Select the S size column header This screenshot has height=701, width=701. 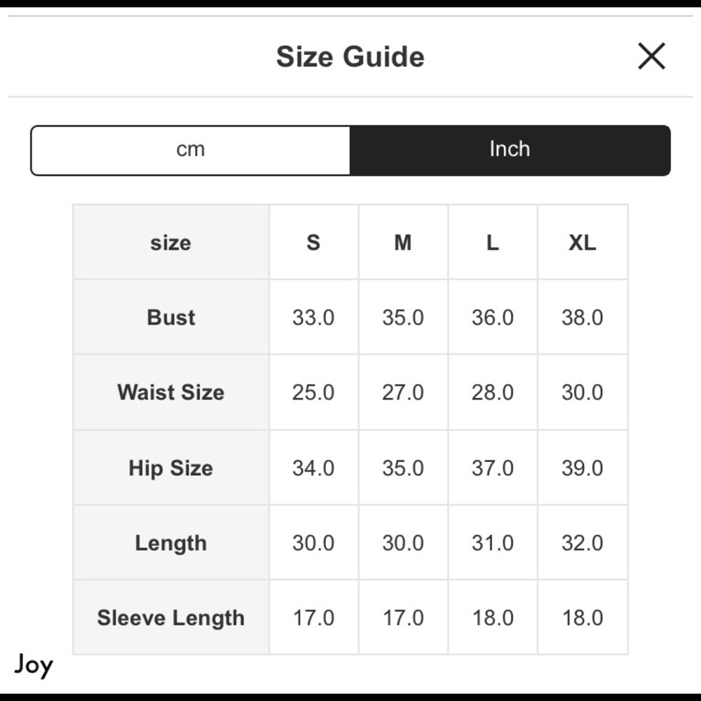point(313,243)
